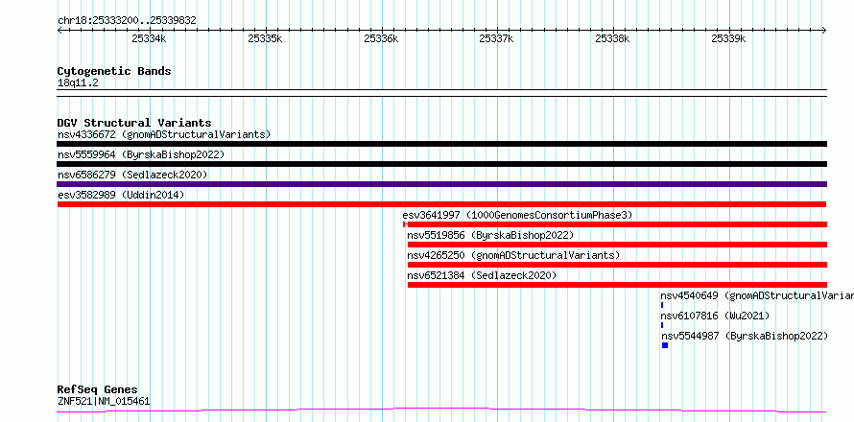Screen dimensions: 854x422
Task: Click the 25335k ruler tick label
Action: tap(265, 38)
